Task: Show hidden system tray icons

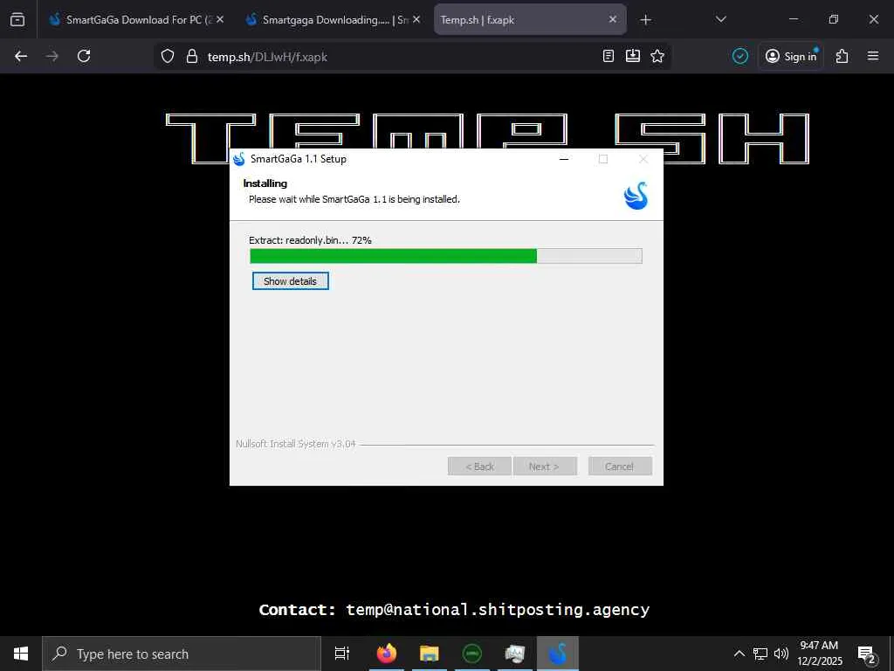Action: point(739,654)
